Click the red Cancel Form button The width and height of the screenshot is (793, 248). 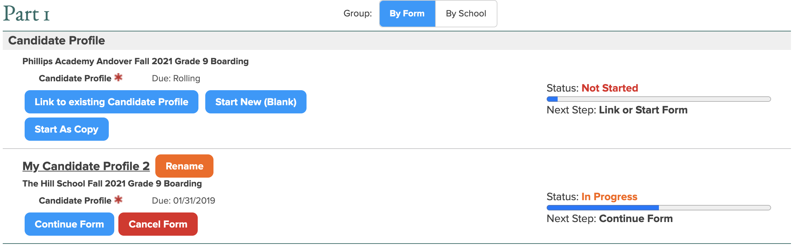click(x=158, y=224)
